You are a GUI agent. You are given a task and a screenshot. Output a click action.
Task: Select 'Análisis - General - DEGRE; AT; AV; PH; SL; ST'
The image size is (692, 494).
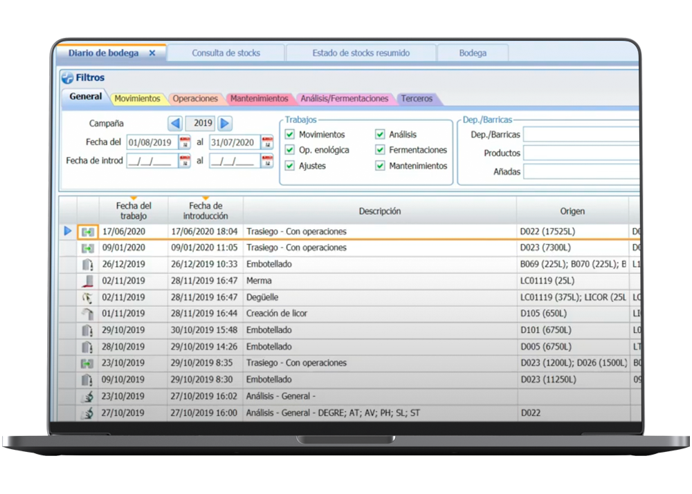[379, 413]
